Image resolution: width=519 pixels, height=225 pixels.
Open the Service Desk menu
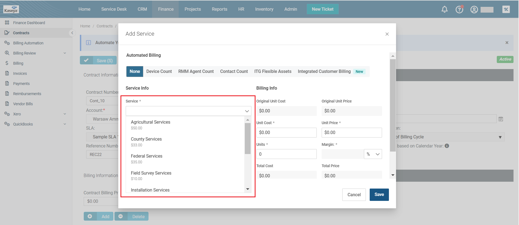pyautogui.click(x=114, y=9)
